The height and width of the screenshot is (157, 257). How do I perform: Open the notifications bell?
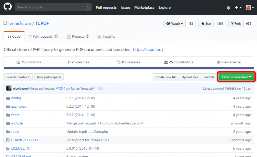(228, 8)
